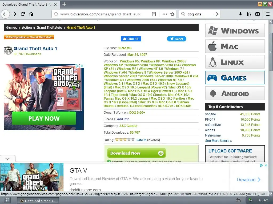Open page actions three-dot menu
The width and height of the screenshot is (273, 204).
coord(165,14)
